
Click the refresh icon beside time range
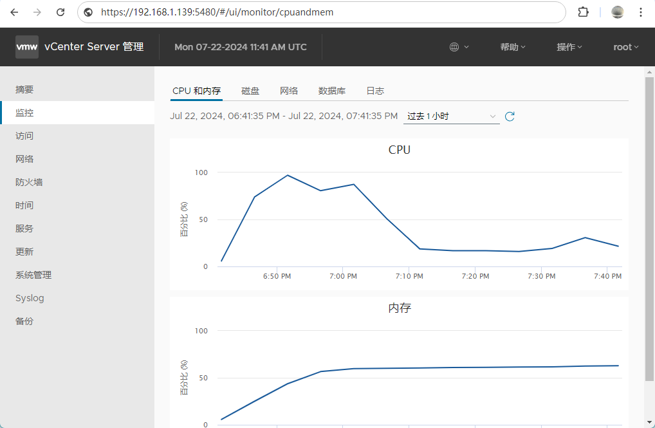[510, 116]
